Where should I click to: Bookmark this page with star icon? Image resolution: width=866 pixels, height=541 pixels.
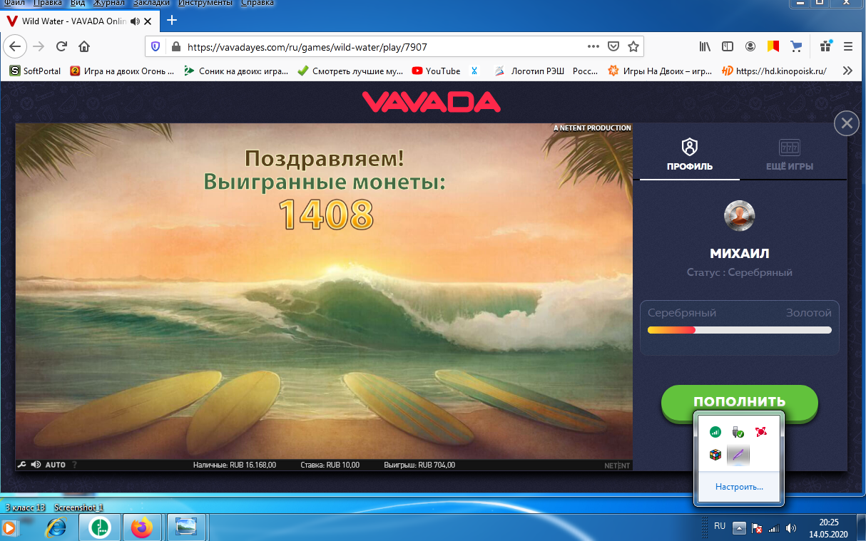point(633,47)
